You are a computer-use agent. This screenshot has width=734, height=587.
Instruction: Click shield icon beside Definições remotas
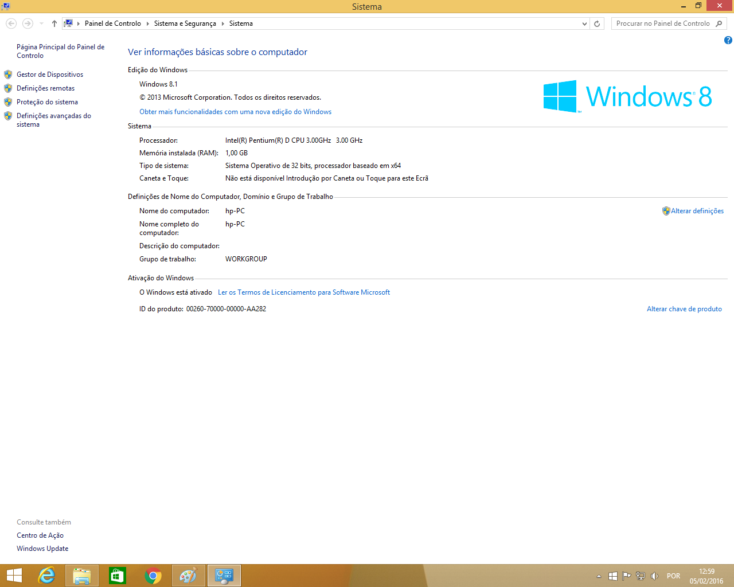[8, 88]
